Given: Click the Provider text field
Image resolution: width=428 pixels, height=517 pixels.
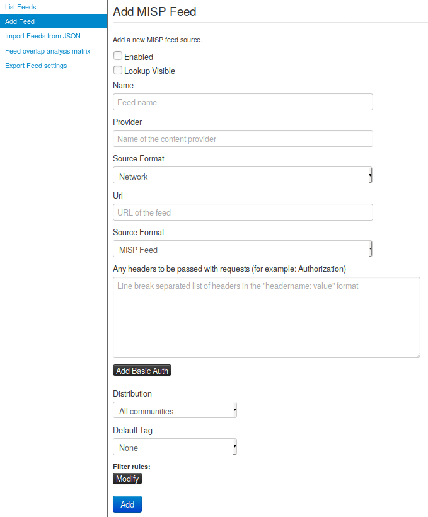Looking at the screenshot, I should (243, 139).
